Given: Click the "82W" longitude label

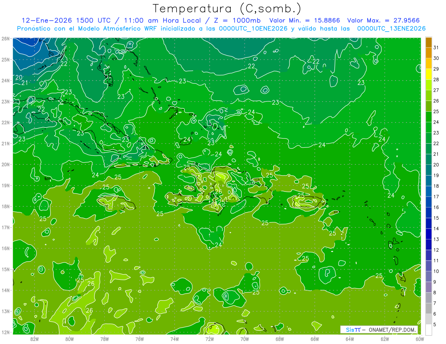Looking at the screenshot, I should pyautogui.click(x=35, y=339).
